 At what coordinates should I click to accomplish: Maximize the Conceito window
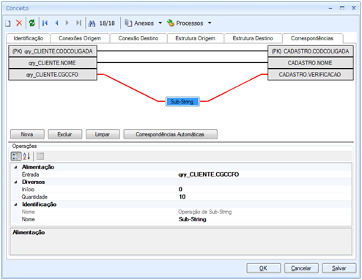point(342,8)
